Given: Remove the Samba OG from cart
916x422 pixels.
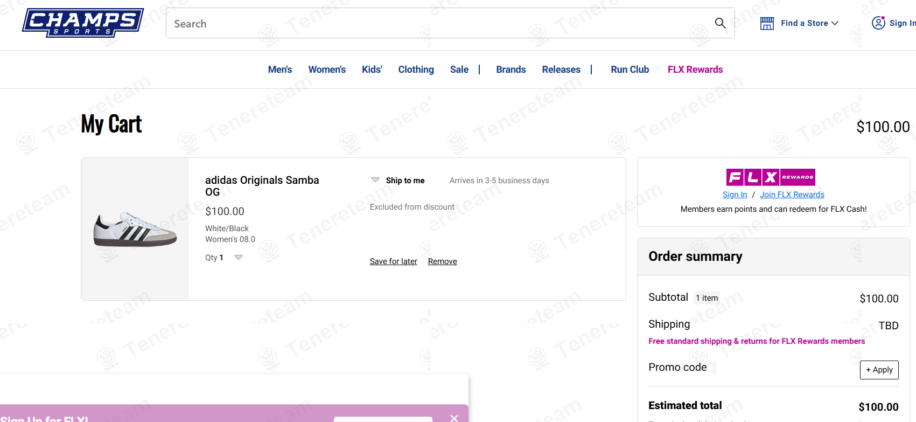Looking at the screenshot, I should pos(443,261).
